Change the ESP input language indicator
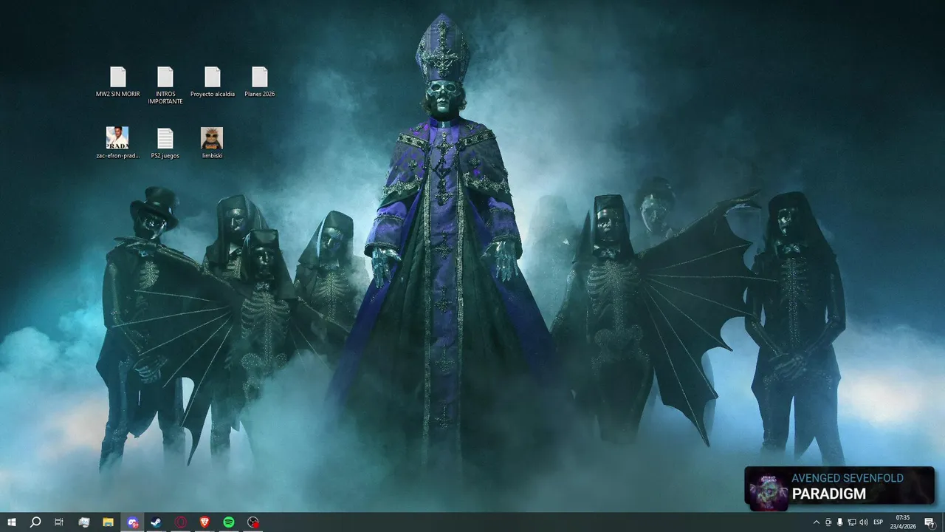945x532 pixels. 879,522
